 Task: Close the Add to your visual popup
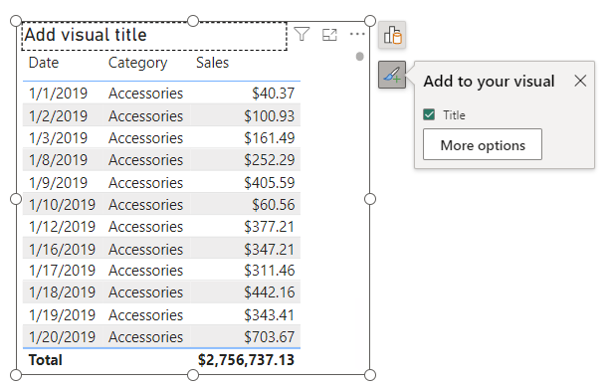(x=580, y=81)
